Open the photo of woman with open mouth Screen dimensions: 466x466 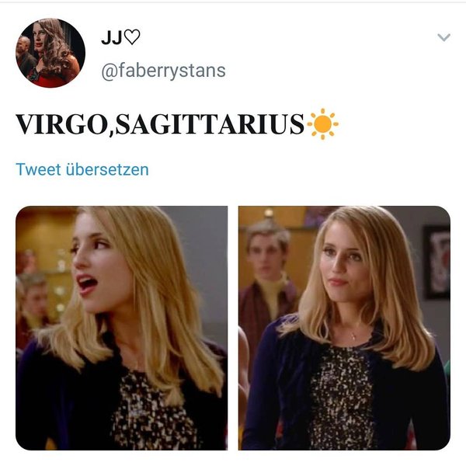click(x=122, y=328)
